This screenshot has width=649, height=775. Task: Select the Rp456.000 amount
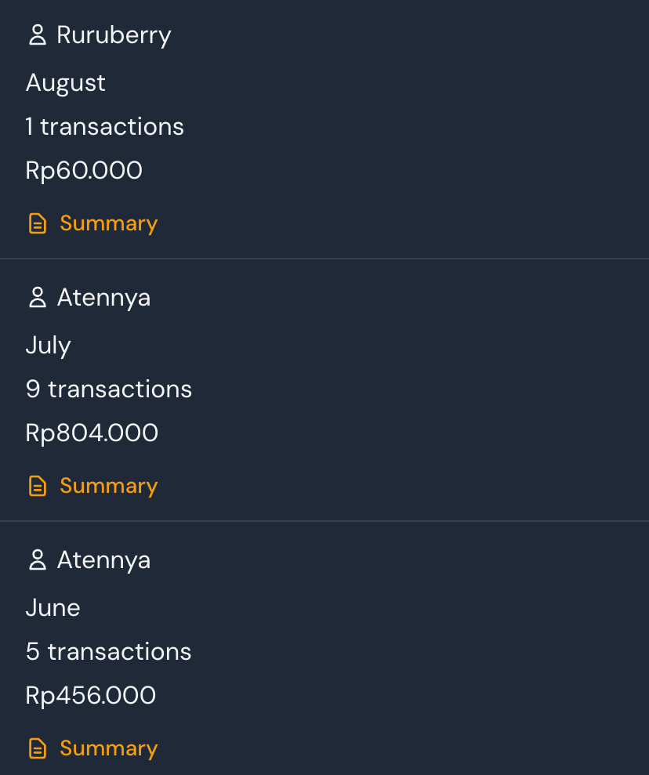[x=91, y=696]
